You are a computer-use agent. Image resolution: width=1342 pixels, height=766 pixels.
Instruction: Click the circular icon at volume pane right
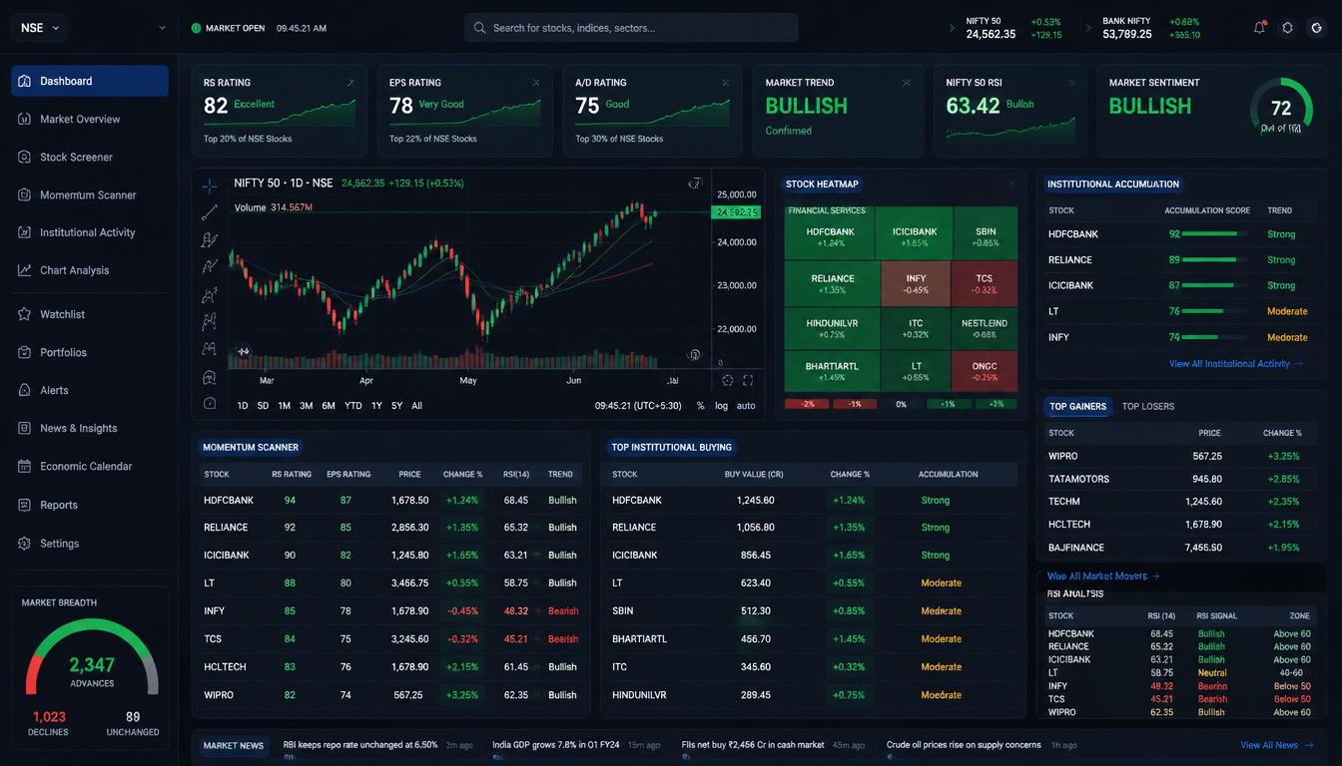coord(695,354)
